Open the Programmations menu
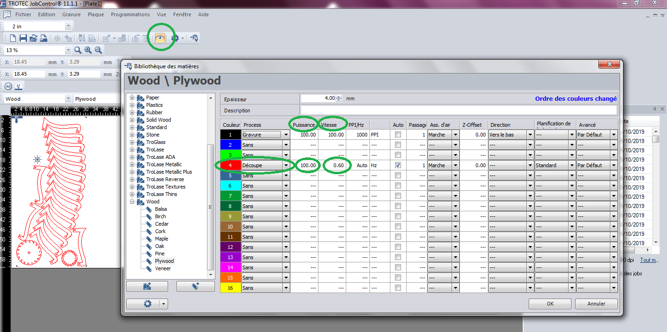Screen dimensions: 667x332 point(130,14)
